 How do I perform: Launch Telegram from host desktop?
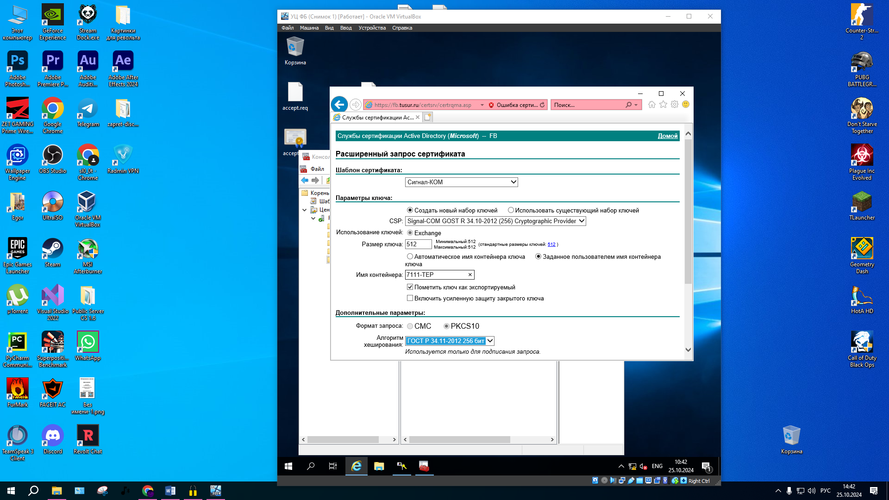coord(88,113)
